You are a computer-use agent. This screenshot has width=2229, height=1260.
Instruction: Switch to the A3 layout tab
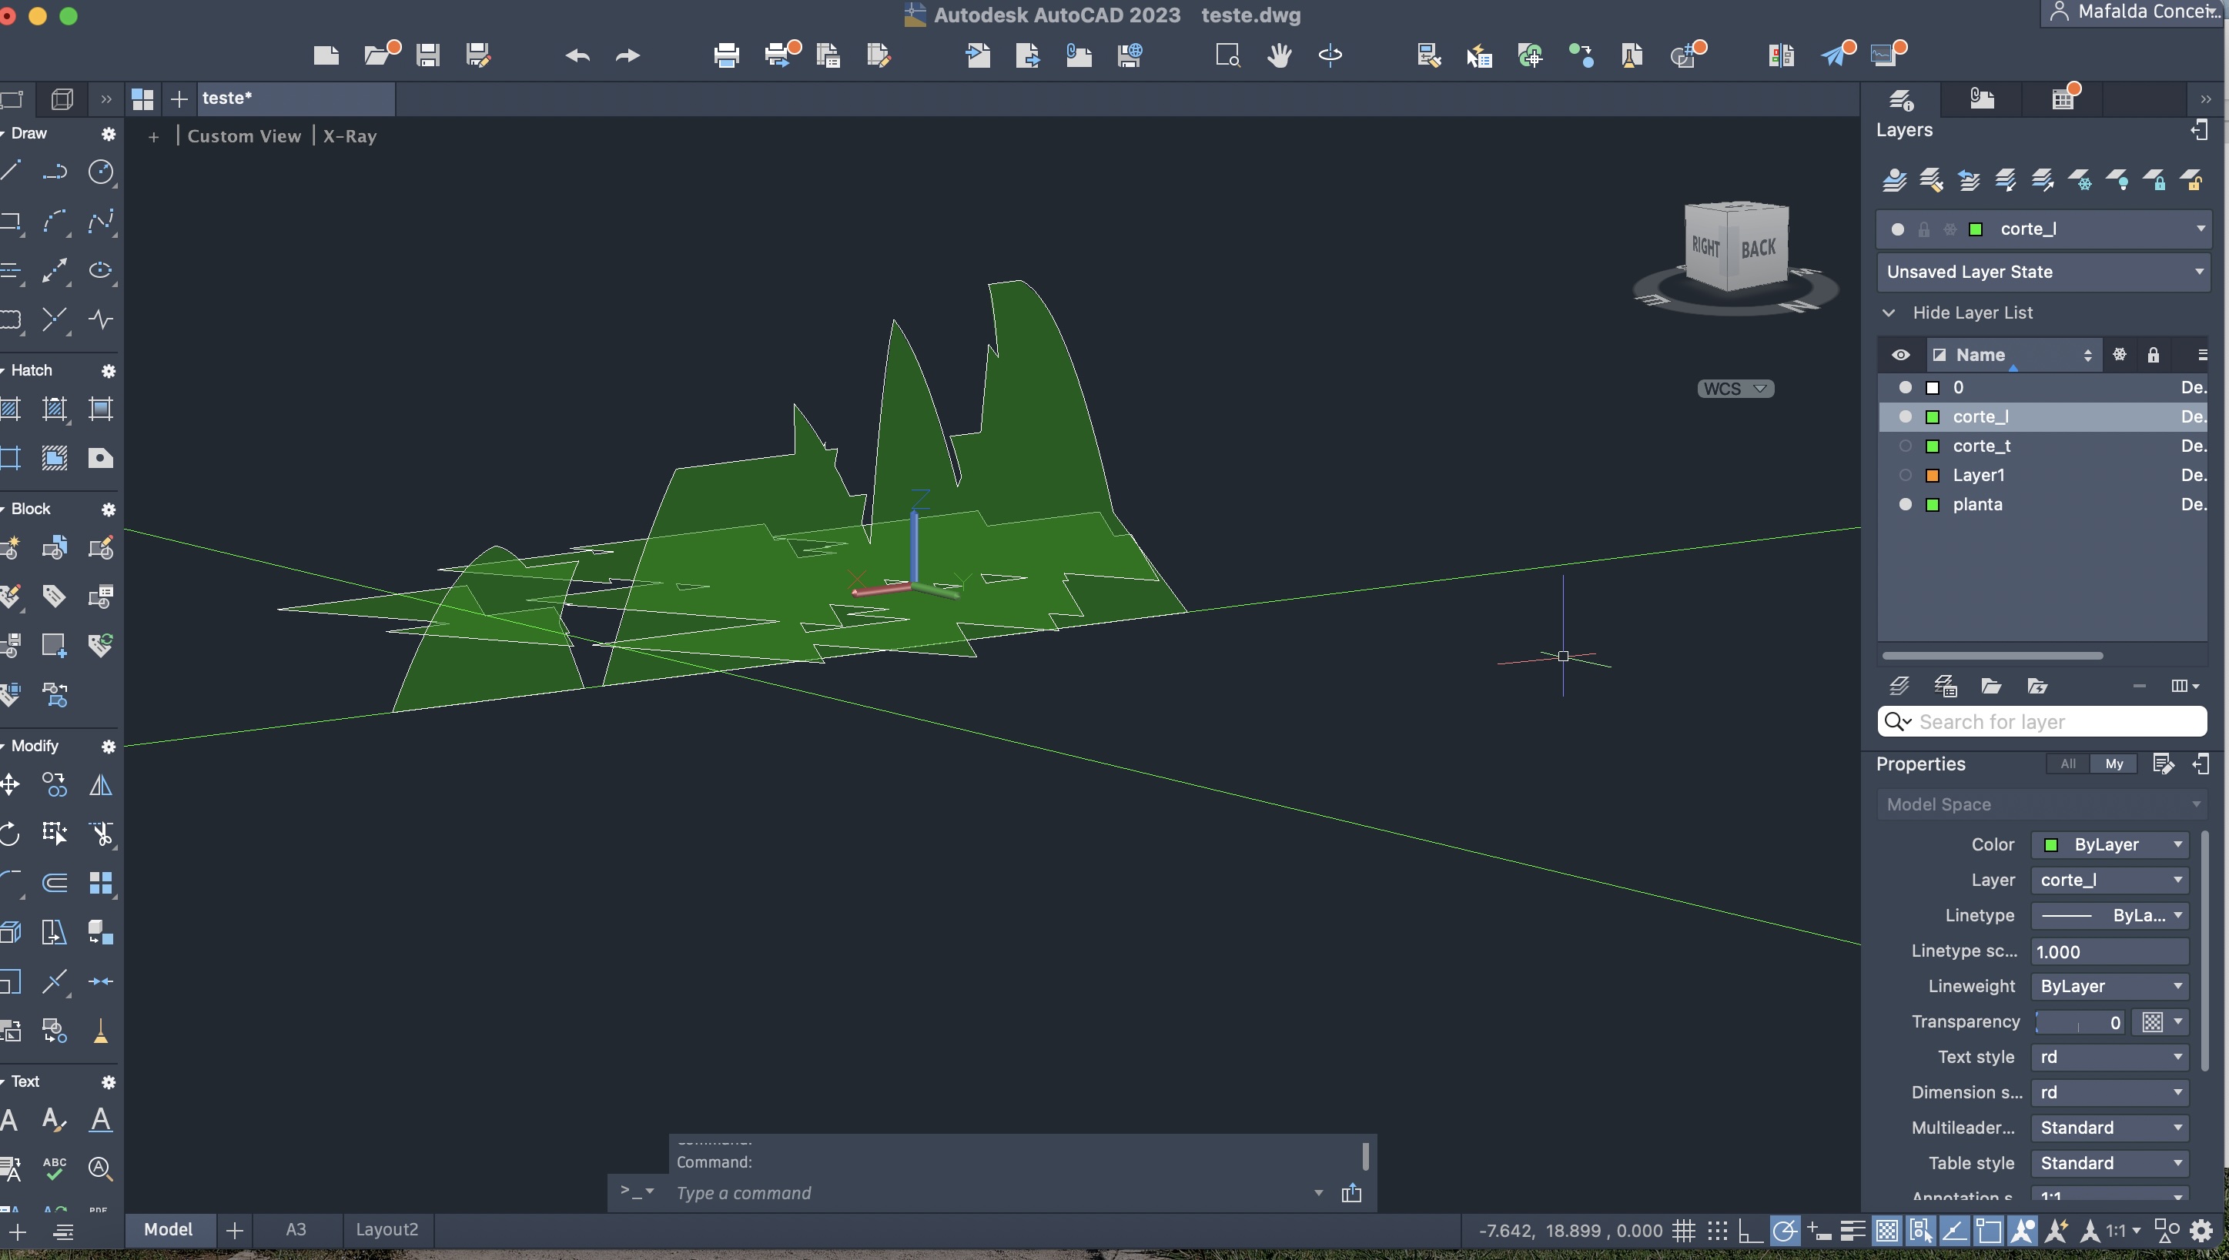(296, 1230)
